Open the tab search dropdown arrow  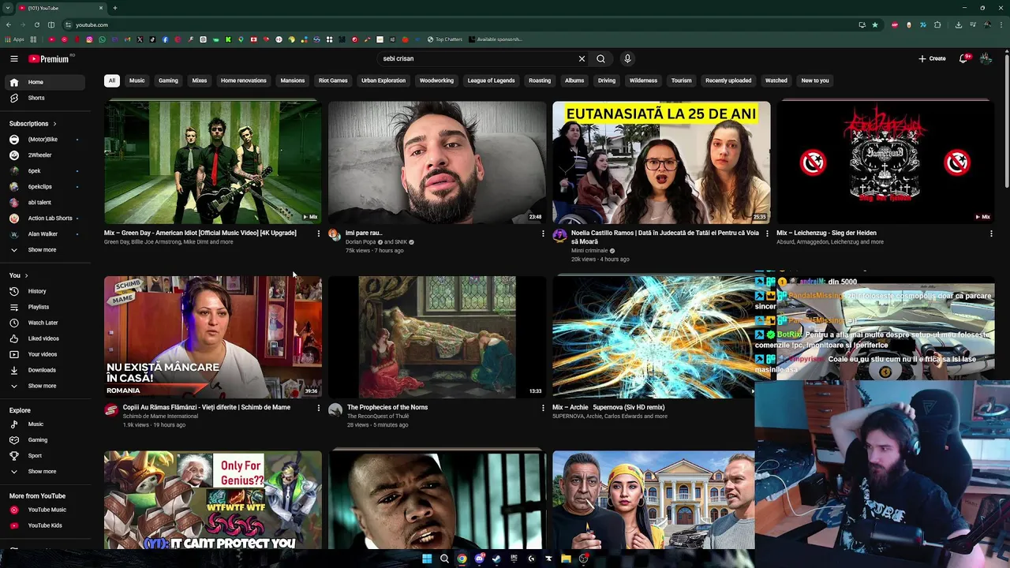point(8,8)
